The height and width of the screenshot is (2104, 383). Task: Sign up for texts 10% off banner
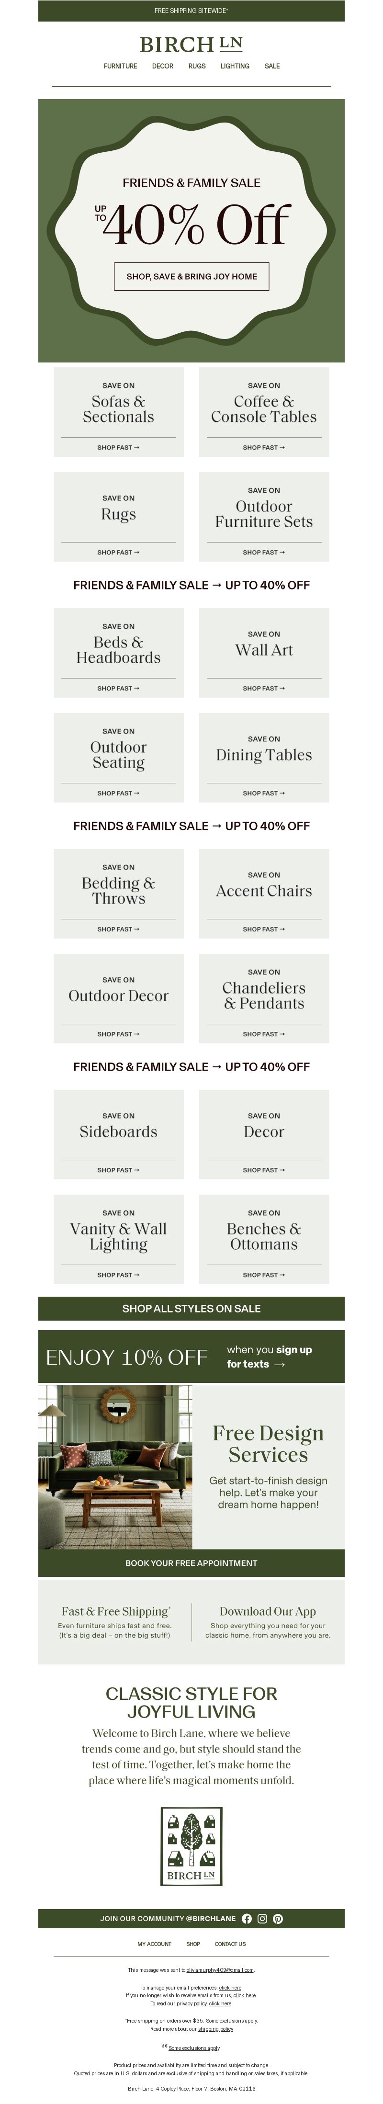(x=191, y=1357)
